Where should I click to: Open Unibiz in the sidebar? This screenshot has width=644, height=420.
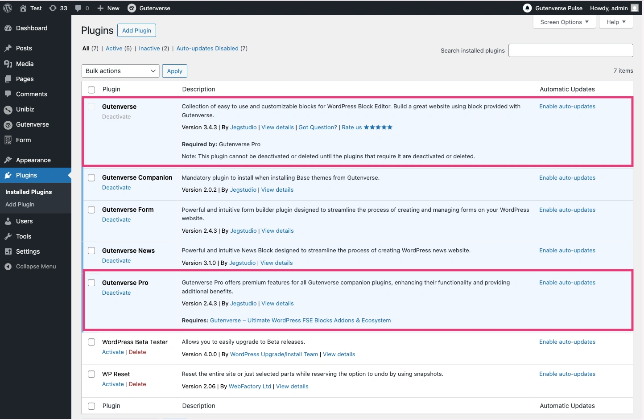(x=25, y=109)
